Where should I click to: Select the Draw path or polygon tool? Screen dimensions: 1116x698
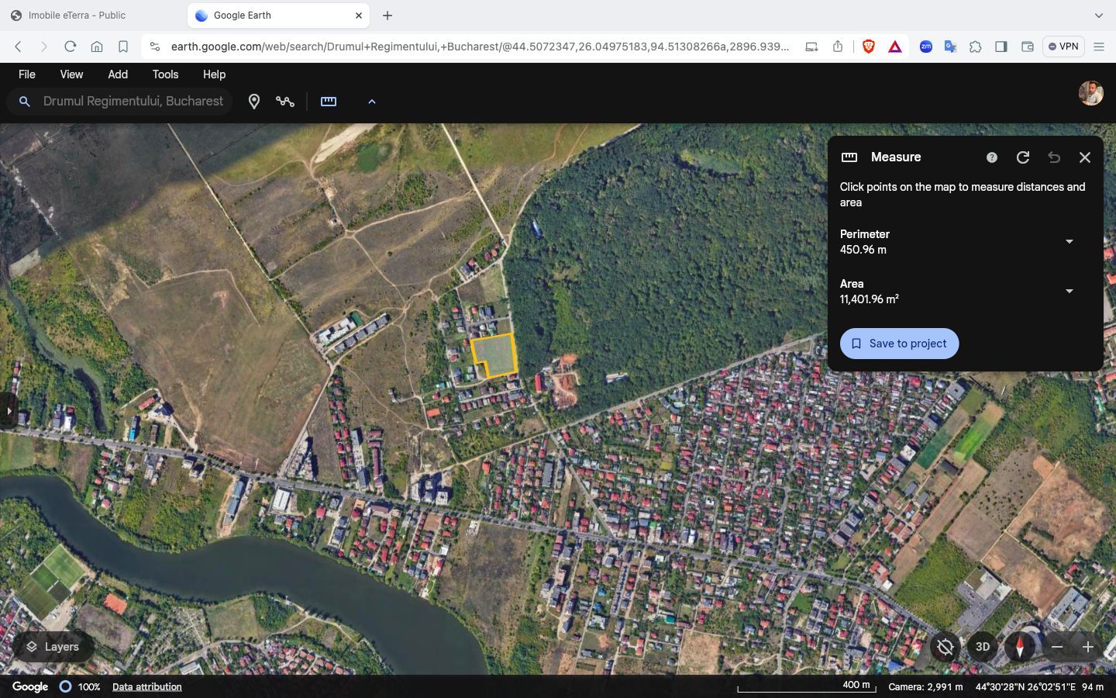click(285, 101)
